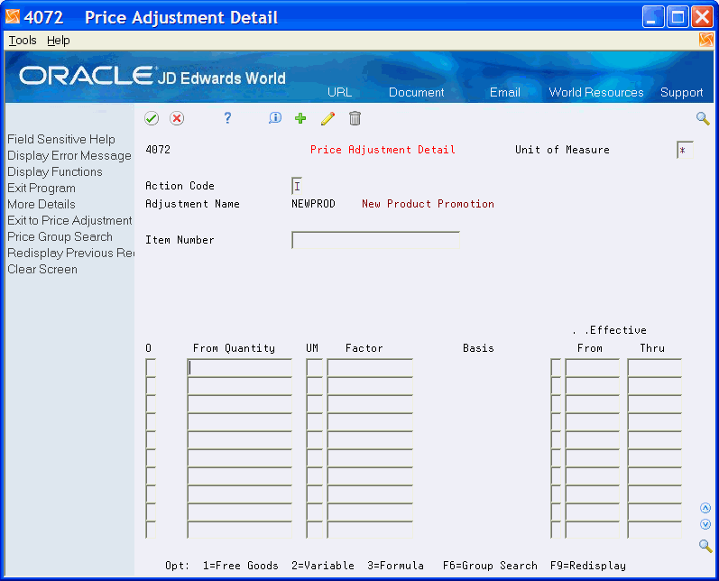Click the 3=Formula option text
The image size is (719, 581).
(395, 566)
